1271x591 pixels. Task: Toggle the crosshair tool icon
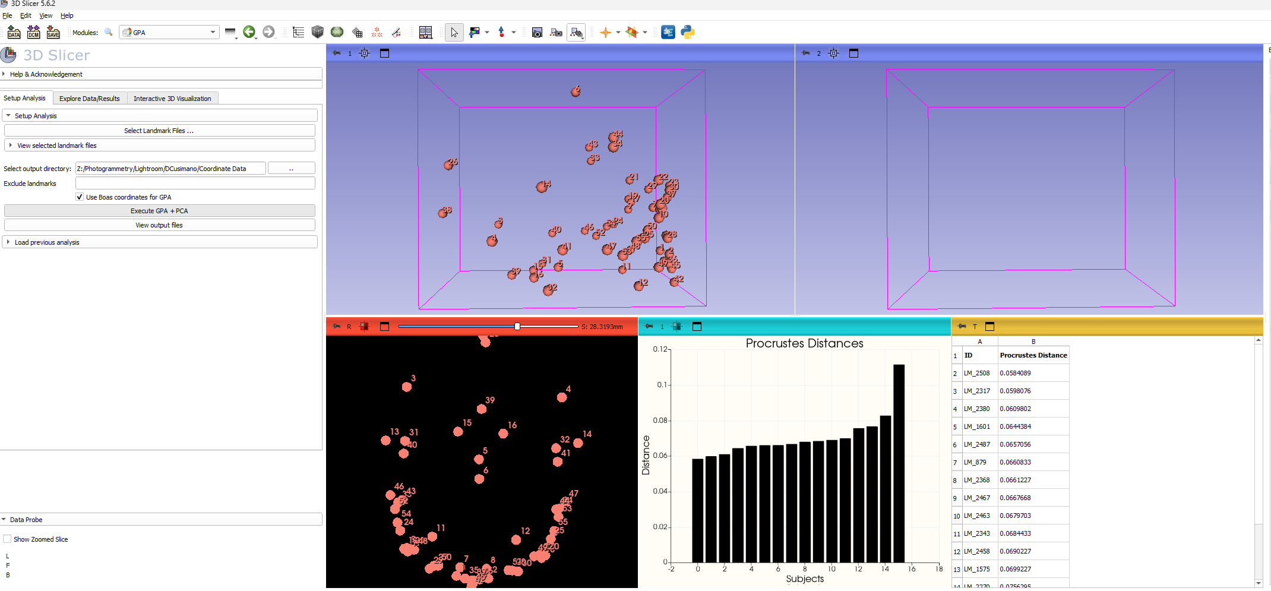pos(605,32)
